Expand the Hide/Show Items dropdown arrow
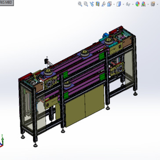This screenshot has height=160, width=160. (133, 4)
